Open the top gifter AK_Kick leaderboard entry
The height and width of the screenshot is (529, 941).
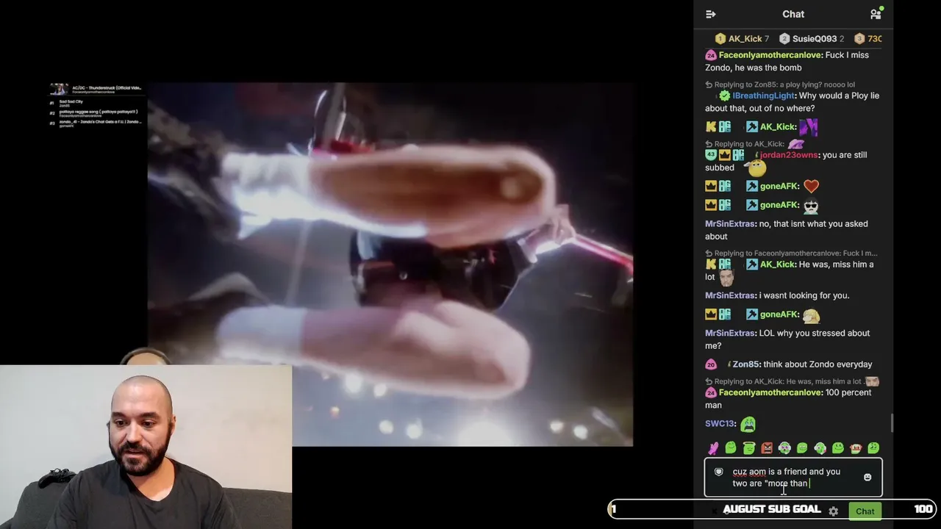click(x=743, y=39)
